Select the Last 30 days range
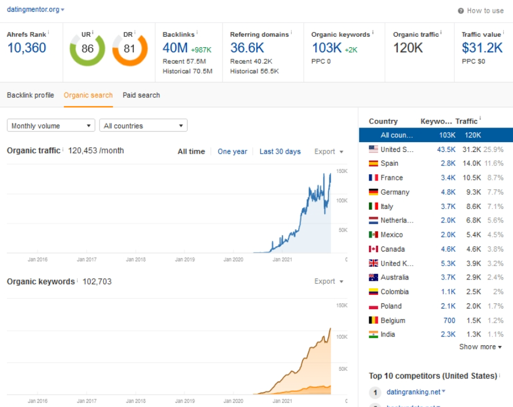This screenshot has height=407, width=513. pyautogui.click(x=280, y=151)
